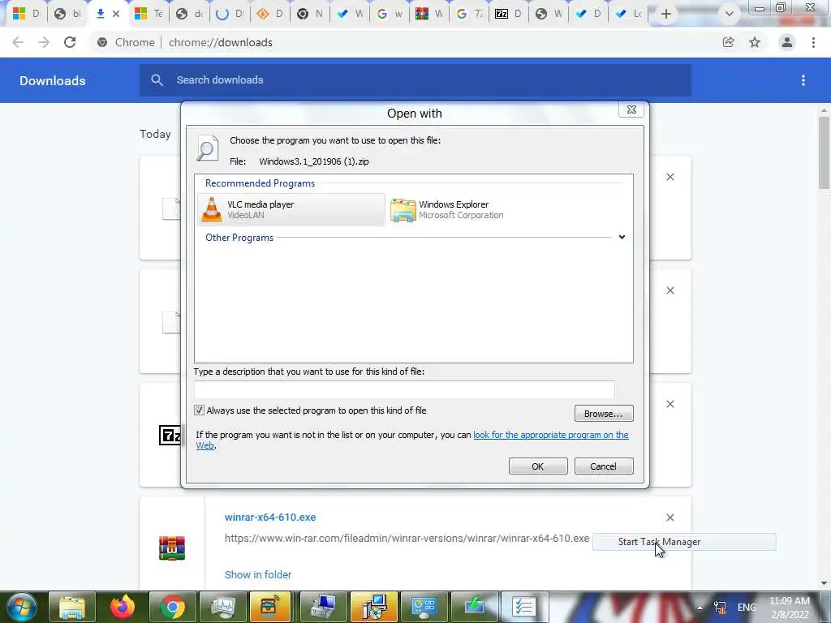
Task: Open Chrome three-dot menu
Action: (x=813, y=42)
